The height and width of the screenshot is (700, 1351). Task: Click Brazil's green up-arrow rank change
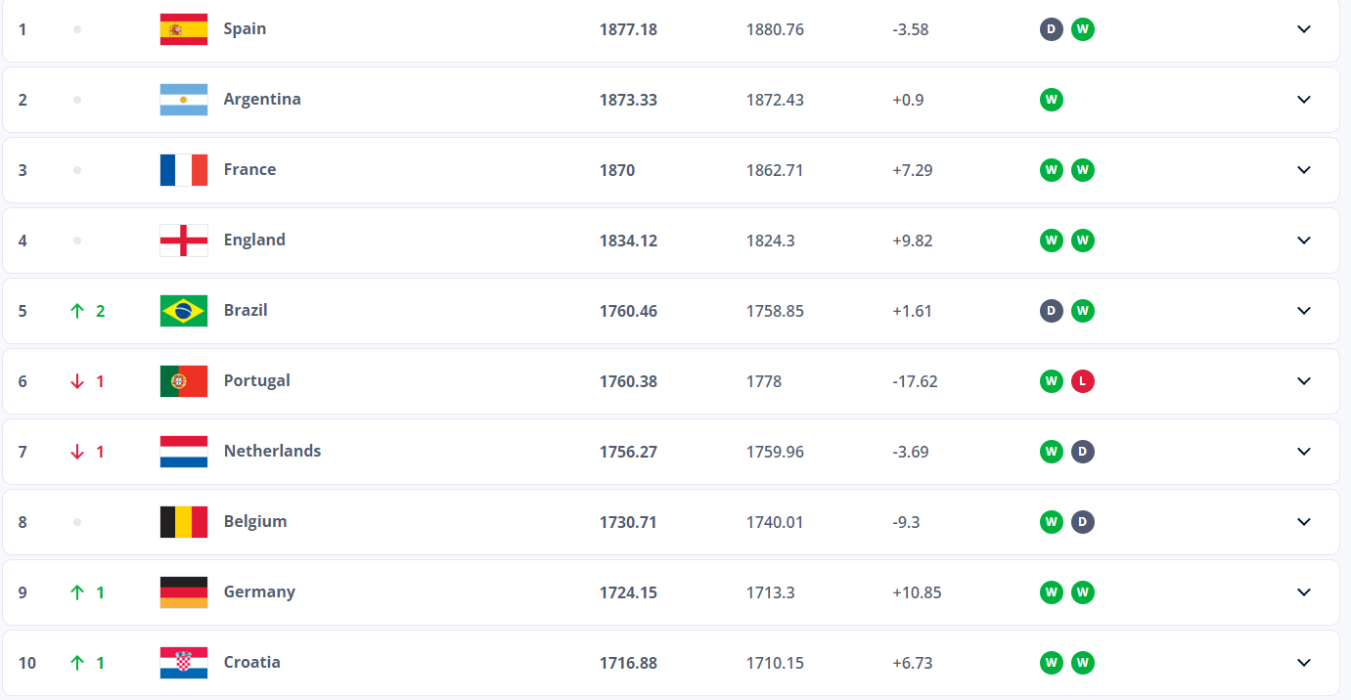[x=78, y=311]
